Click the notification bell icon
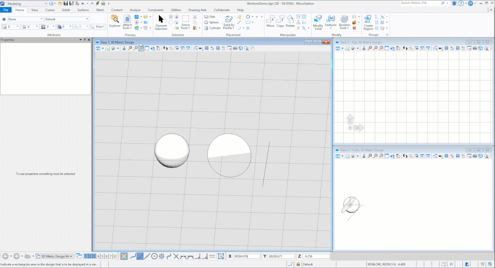Image resolution: width=495 pixels, height=268 pixels. pyautogui.click(x=454, y=3)
